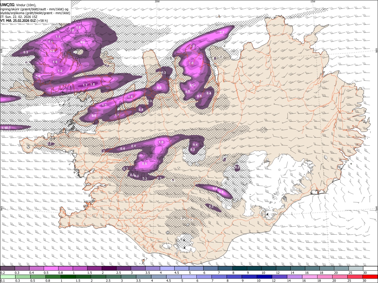Click the dark green 1–1.5 rain legend swatch
The height and width of the screenshot is (283, 378).
68,277
